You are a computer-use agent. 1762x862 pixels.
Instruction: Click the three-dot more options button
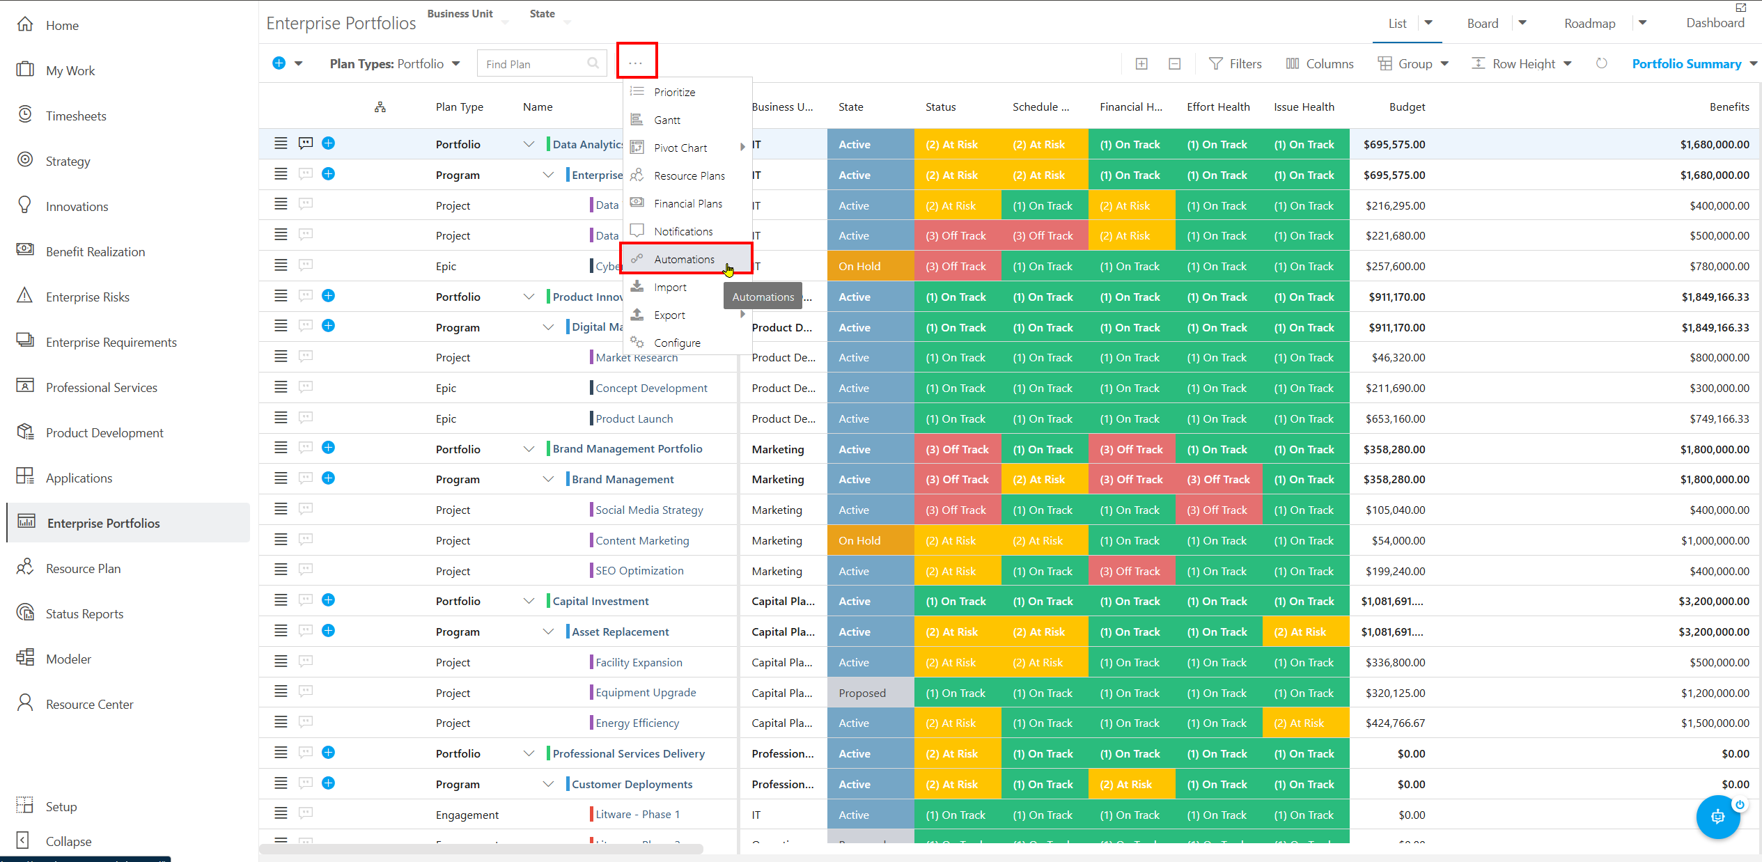click(636, 63)
